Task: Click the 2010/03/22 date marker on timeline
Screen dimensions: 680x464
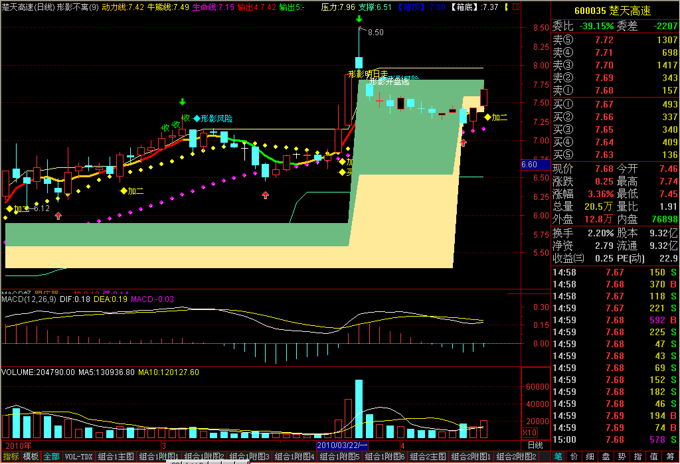Action: click(x=342, y=445)
